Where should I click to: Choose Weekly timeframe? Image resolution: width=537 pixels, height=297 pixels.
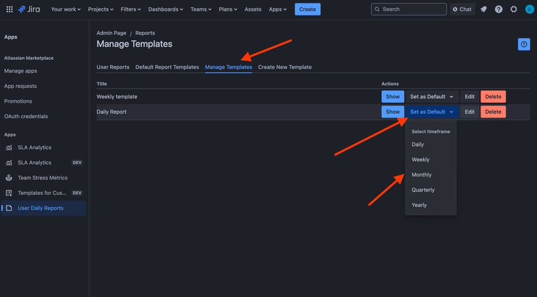[431, 159]
